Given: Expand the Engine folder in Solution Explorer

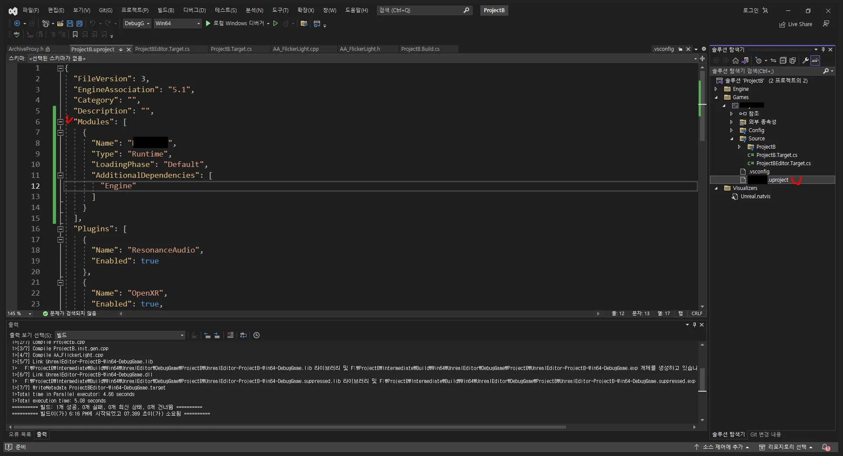Looking at the screenshot, I should click(x=716, y=89).
